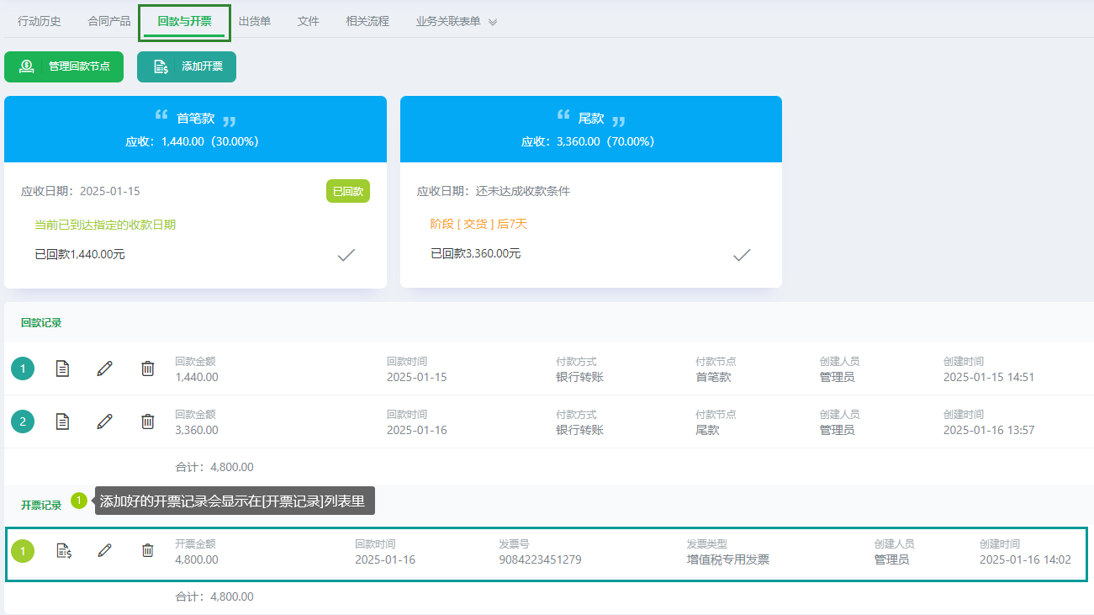
Task: Delete the 3,360.00 回款 record
Action: [x=148, y=421]
